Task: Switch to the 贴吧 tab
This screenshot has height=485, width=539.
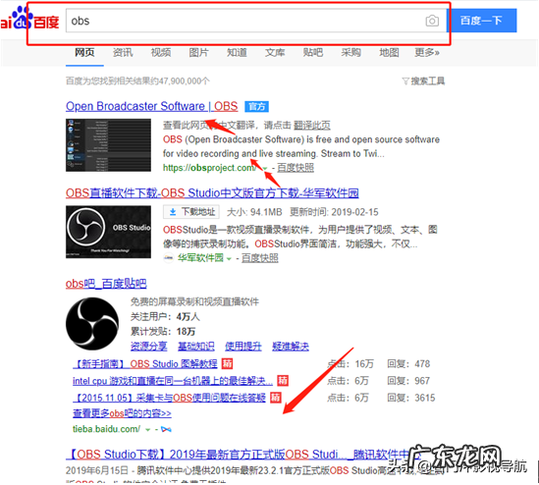Action: tap(313, 52)
